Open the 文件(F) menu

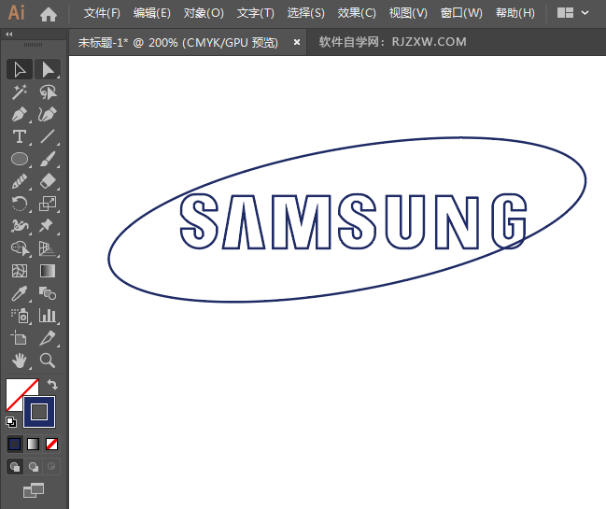(102, 13)
